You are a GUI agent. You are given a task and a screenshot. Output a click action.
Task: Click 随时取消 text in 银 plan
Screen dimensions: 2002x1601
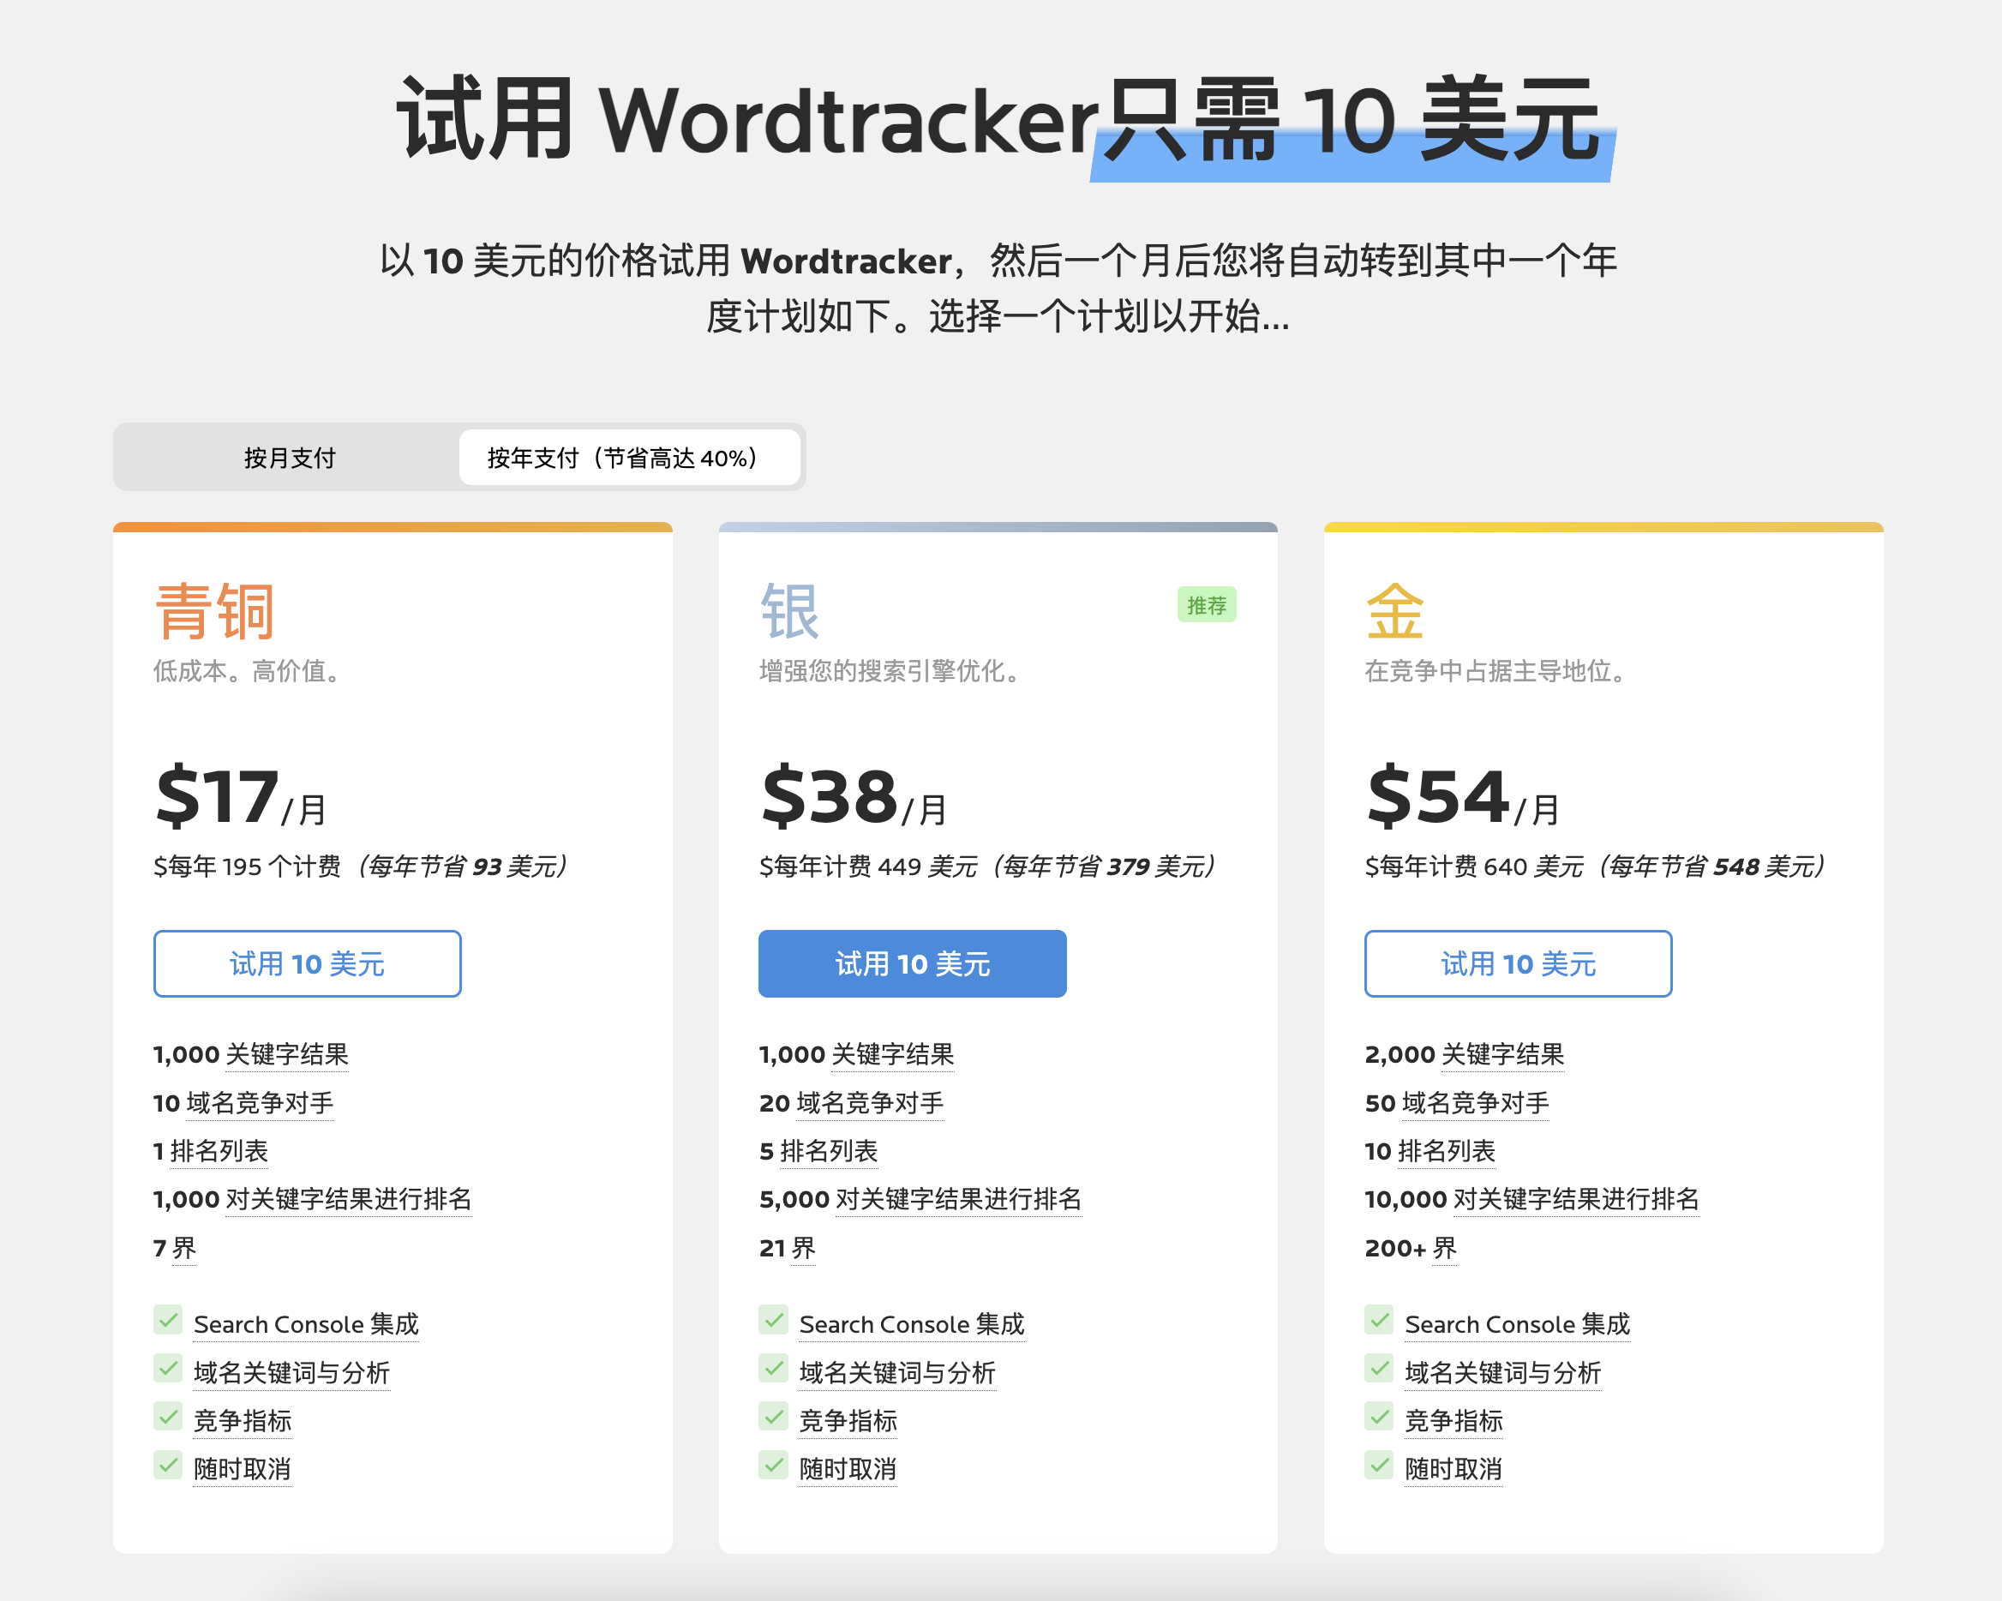point(848,1468)
